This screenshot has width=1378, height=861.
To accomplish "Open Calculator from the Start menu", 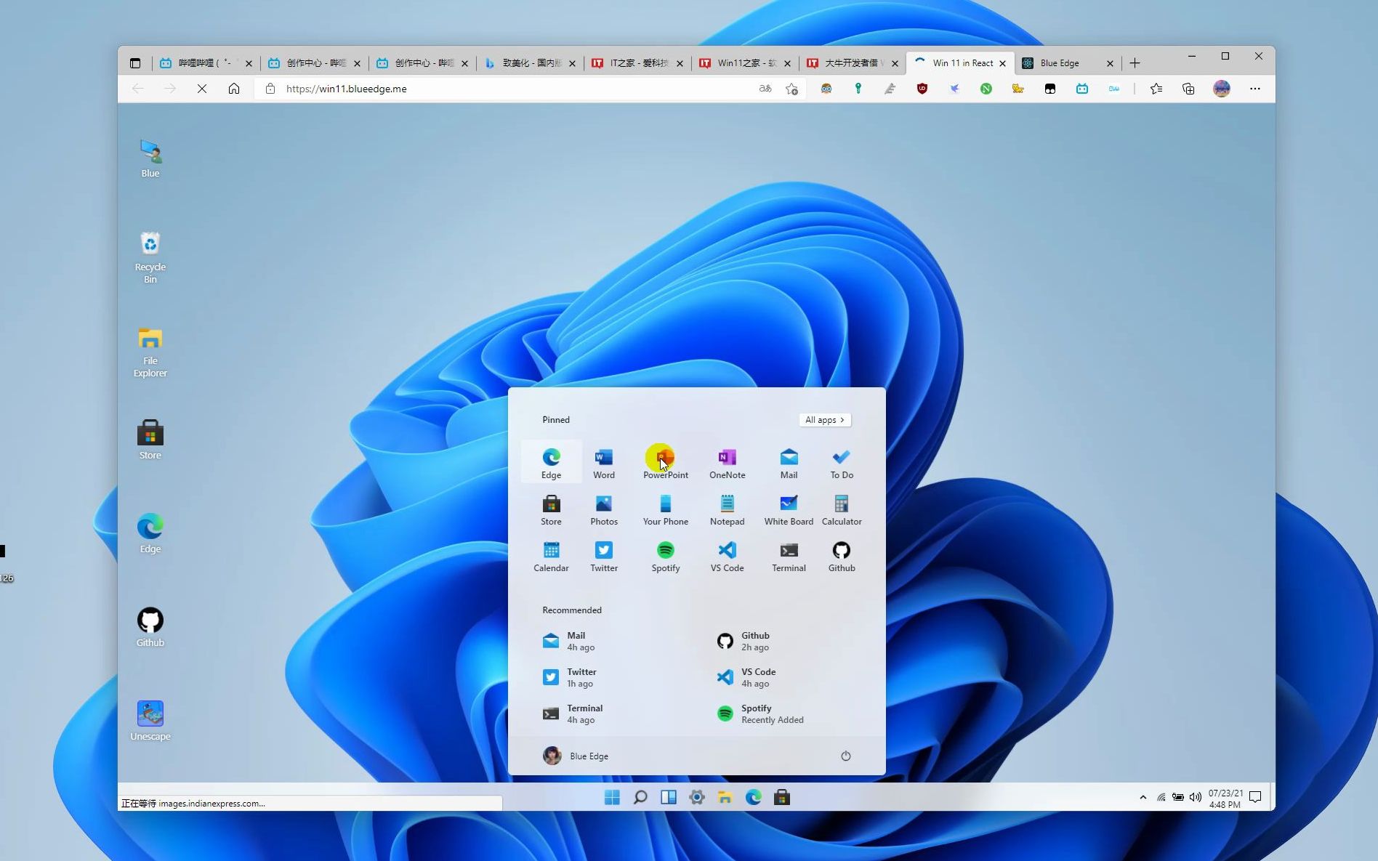I will 842,509.
